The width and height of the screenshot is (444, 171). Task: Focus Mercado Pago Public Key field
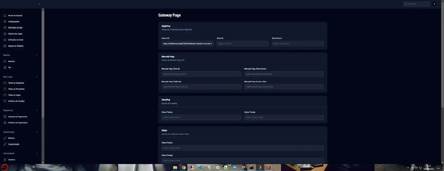pyautogui.click(x=201, y=87)
